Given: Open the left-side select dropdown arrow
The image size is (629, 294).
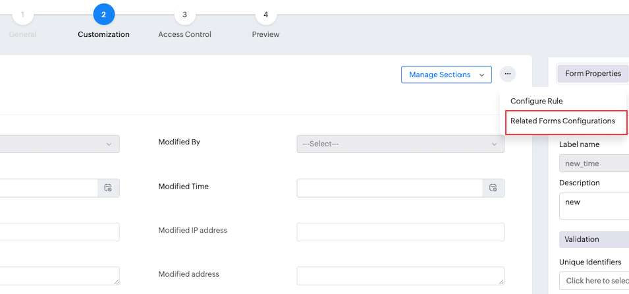Looking at the screenshot, I should point(109,144).
